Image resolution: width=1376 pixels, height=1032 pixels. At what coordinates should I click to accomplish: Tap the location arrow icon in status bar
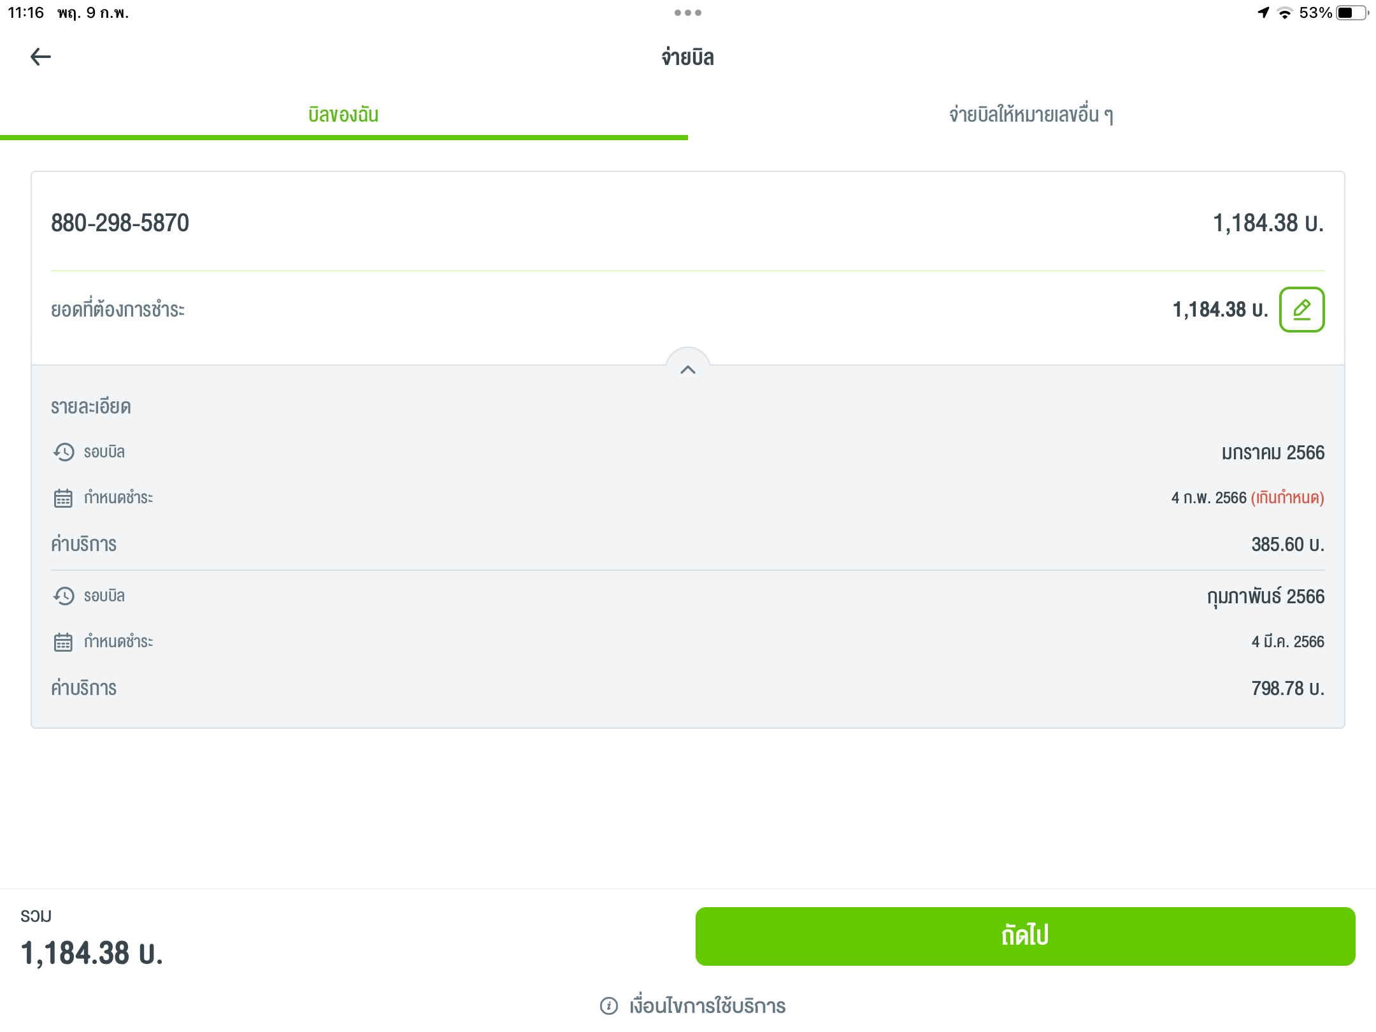click(1264, 13)
